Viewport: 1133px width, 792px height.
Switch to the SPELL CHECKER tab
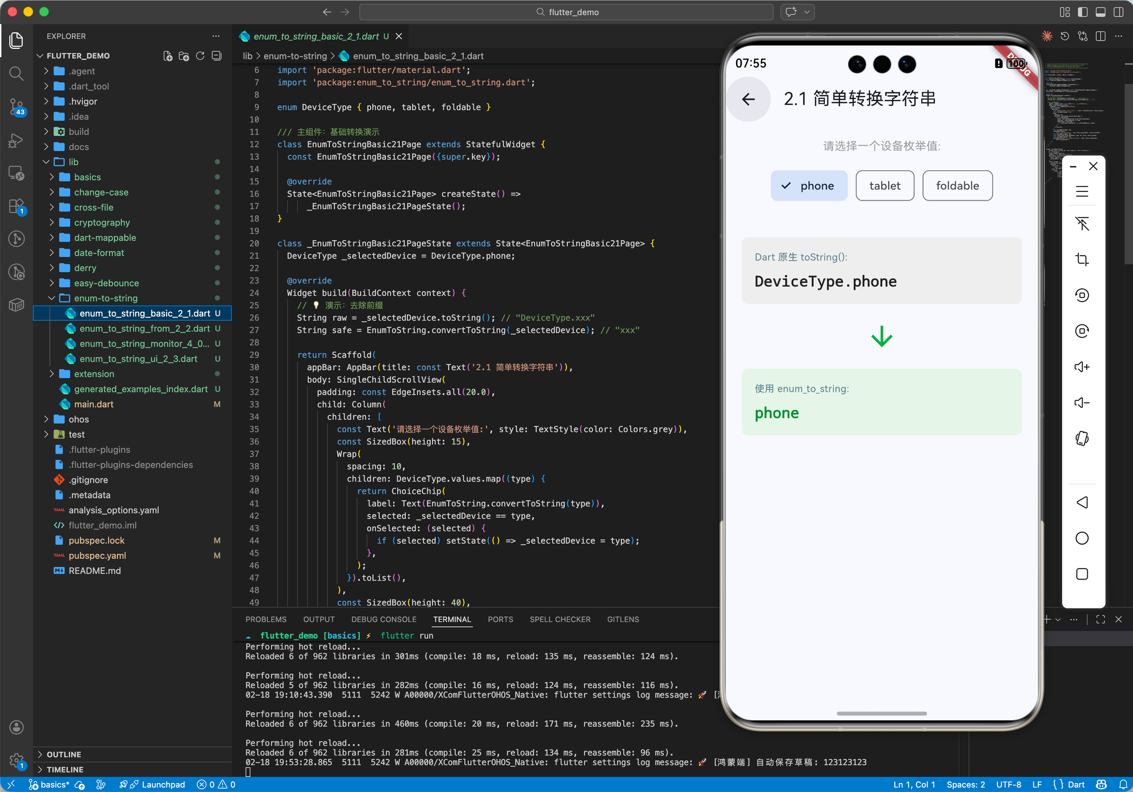click(x=560, y=619)
